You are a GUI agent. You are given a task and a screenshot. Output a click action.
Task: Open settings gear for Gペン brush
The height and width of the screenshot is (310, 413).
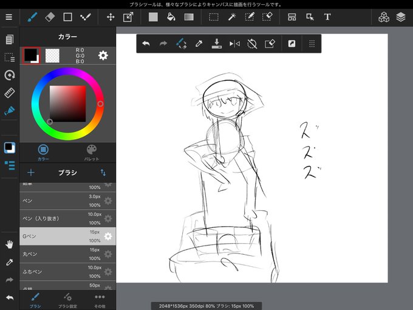108,236
